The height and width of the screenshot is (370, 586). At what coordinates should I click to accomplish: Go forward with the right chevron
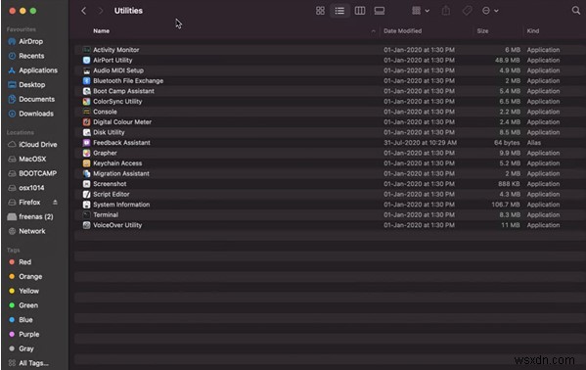point(100,11)
